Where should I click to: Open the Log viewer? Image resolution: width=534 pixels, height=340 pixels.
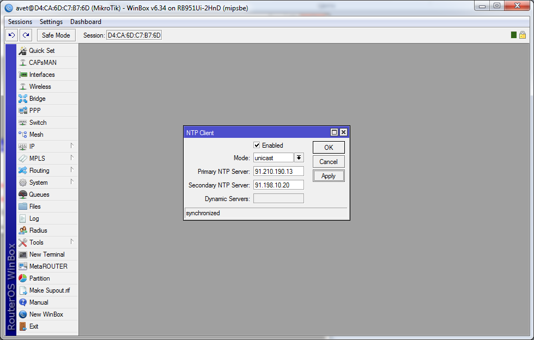click(34, 218)
